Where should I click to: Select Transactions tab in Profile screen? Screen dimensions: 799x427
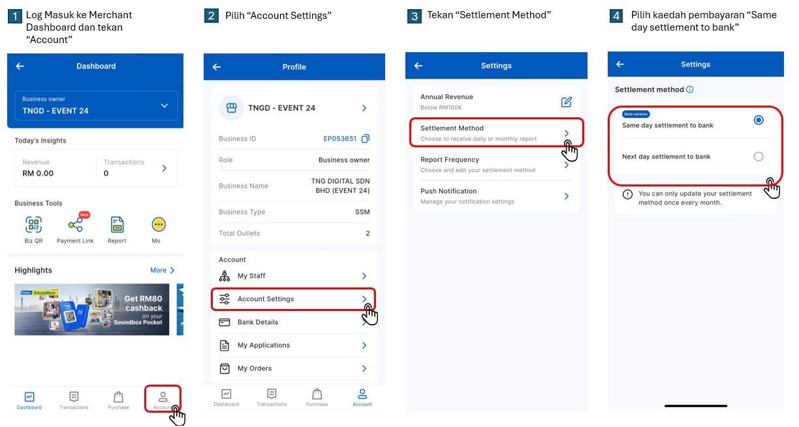(272, 398)
